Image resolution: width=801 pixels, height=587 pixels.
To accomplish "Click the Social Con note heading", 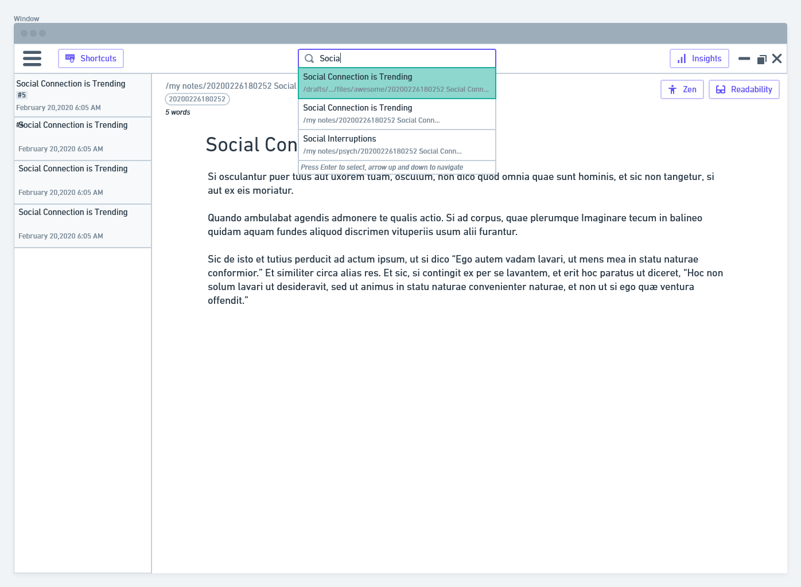I will (251, 144).
